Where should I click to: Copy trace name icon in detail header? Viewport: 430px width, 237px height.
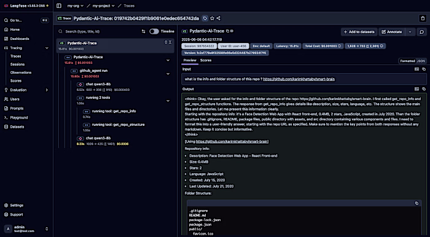(227, 31)
